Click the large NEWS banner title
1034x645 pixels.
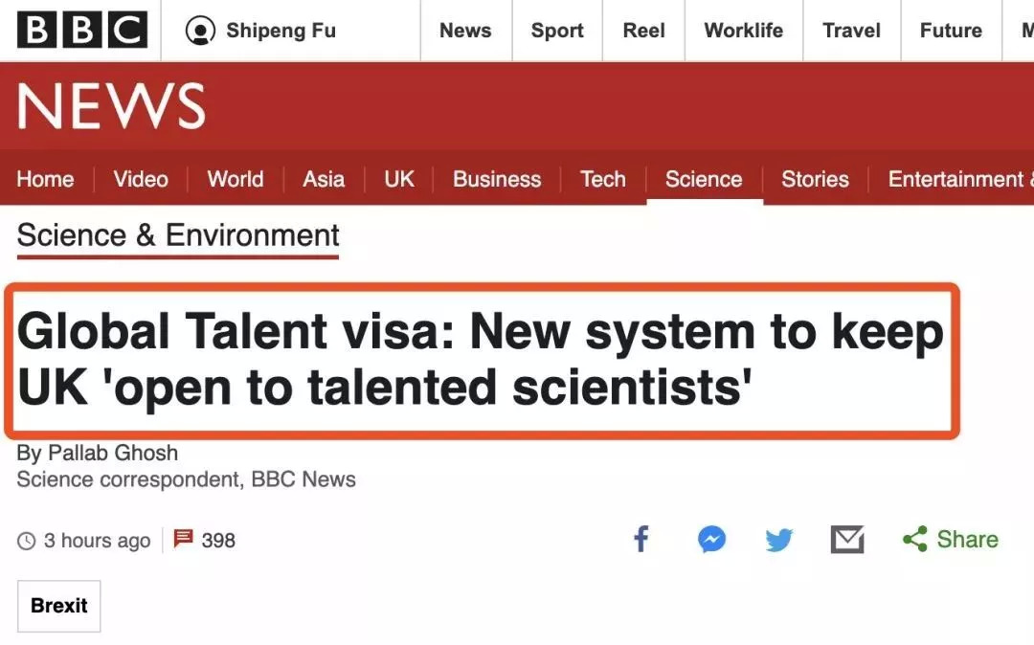tap(111, 106)
